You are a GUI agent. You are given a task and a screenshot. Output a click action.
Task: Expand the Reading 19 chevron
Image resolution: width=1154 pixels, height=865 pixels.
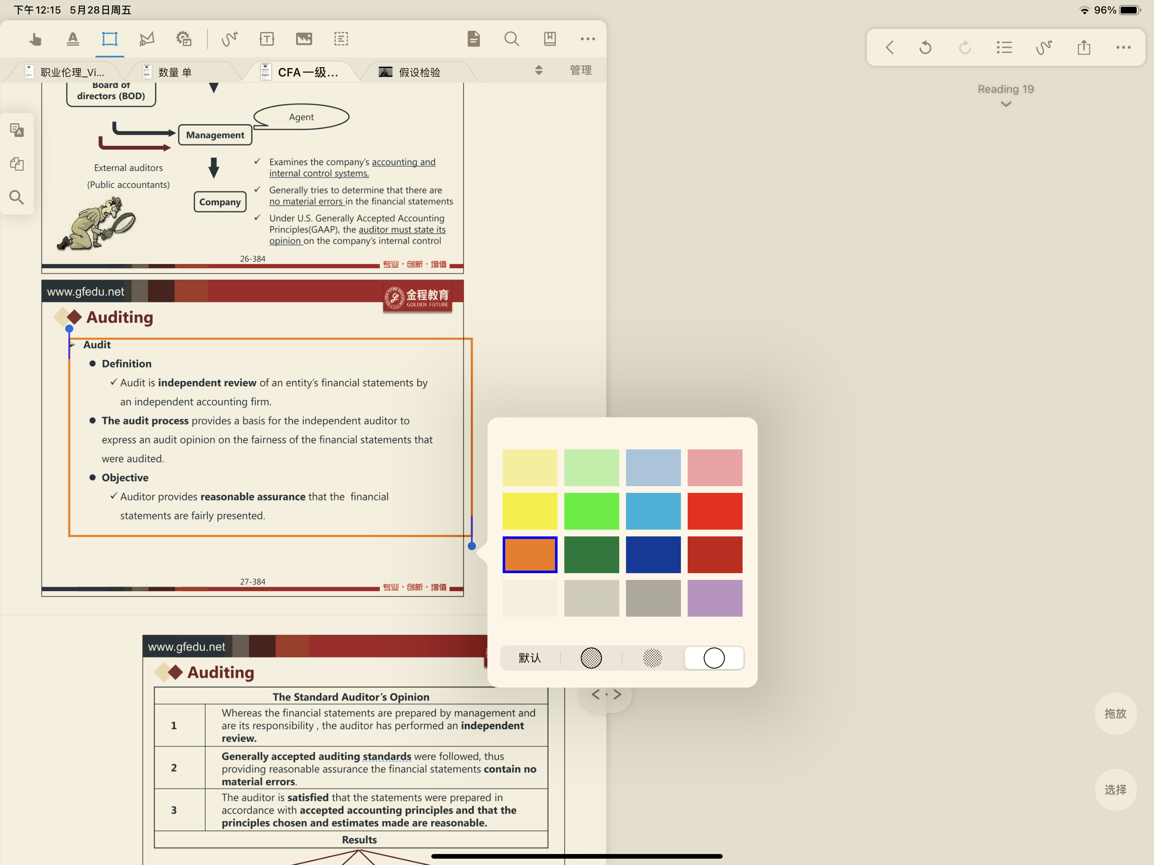(x=1006, y=104)
